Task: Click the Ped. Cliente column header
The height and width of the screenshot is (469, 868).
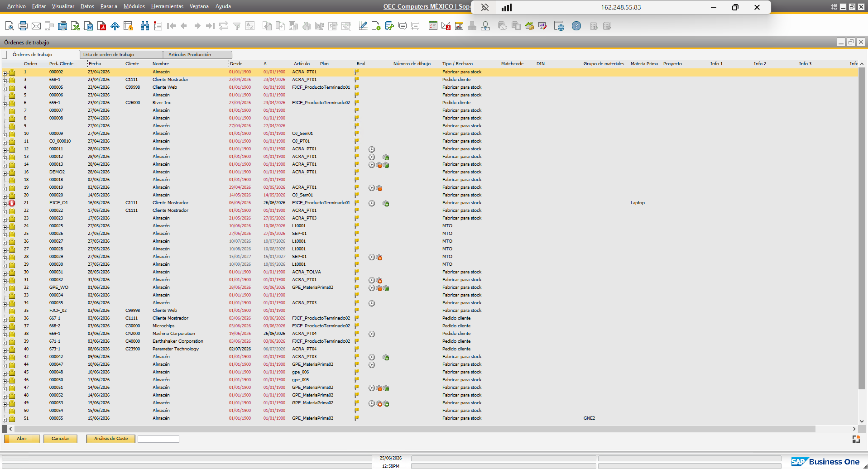Action: [61, 64]
